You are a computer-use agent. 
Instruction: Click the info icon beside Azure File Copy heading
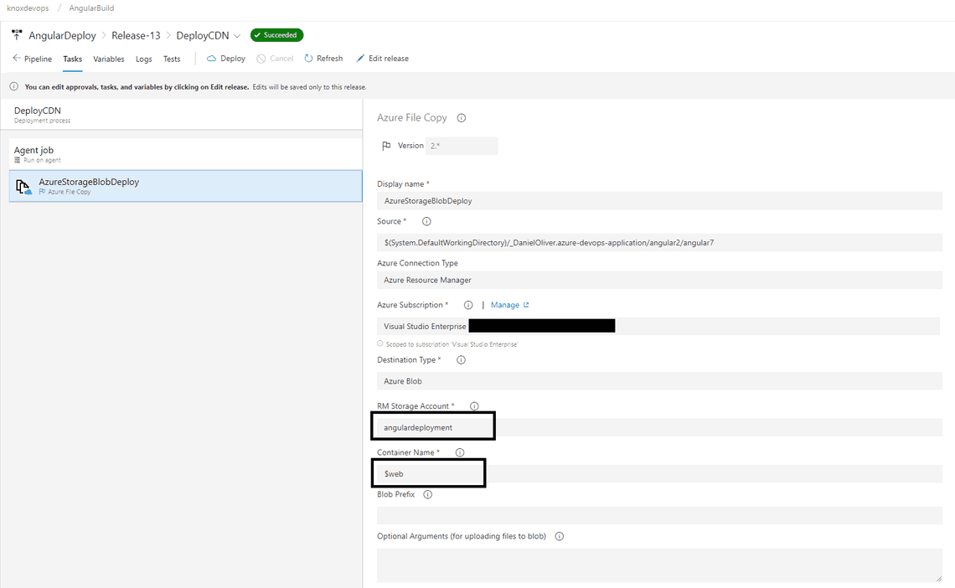tap(460, 118)
